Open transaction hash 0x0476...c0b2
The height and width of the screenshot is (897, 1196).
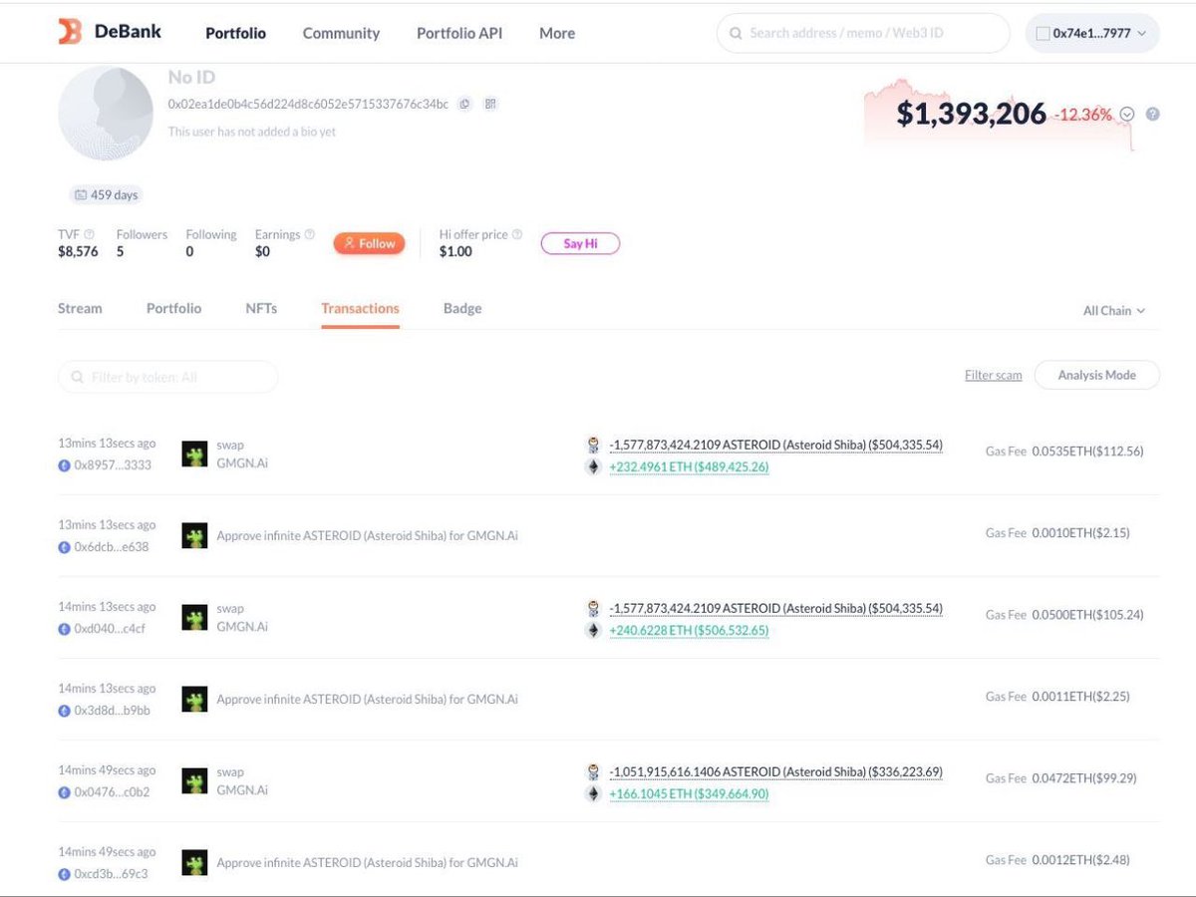coord(112,792)
